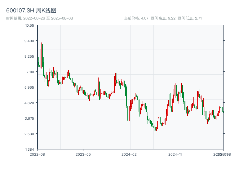Screen dimensions: 248x186
Task: Select the 2023-05 date on time axis
Action: pos(83,154)
